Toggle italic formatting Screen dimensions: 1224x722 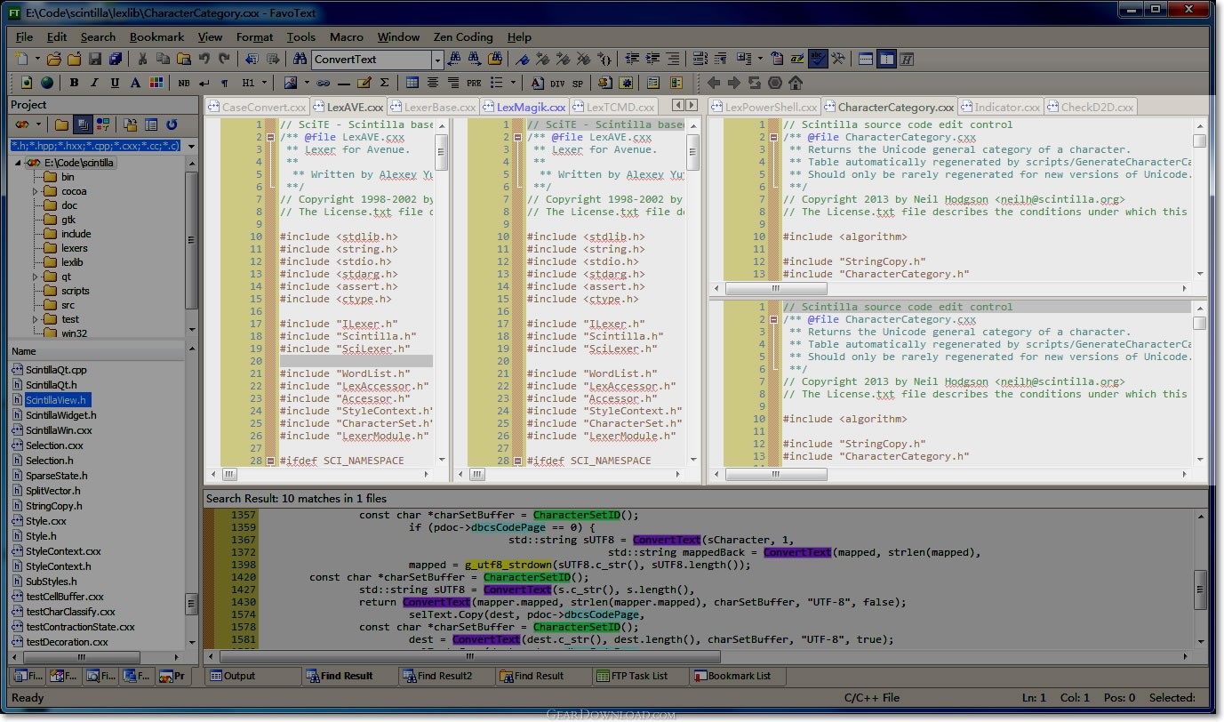[94, 84]
